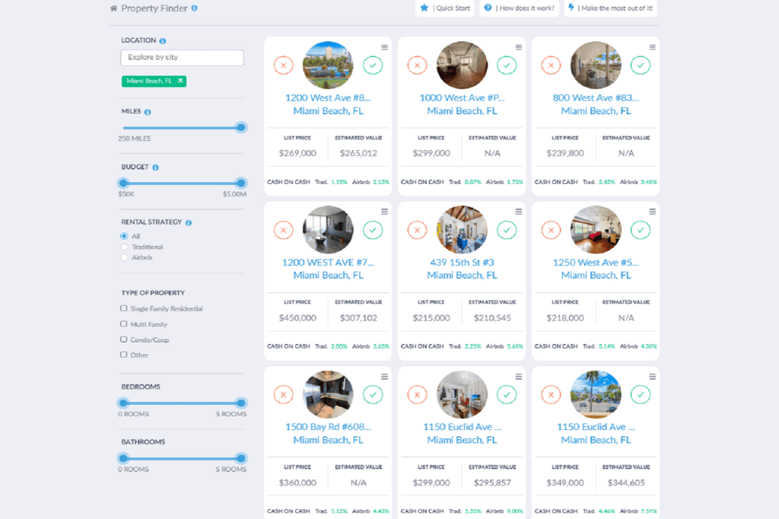Approve the 439 15th St #3 listing with green check
Image resolution: width=779 pixels, height=519 pixels.
click(x=507, y=230)
